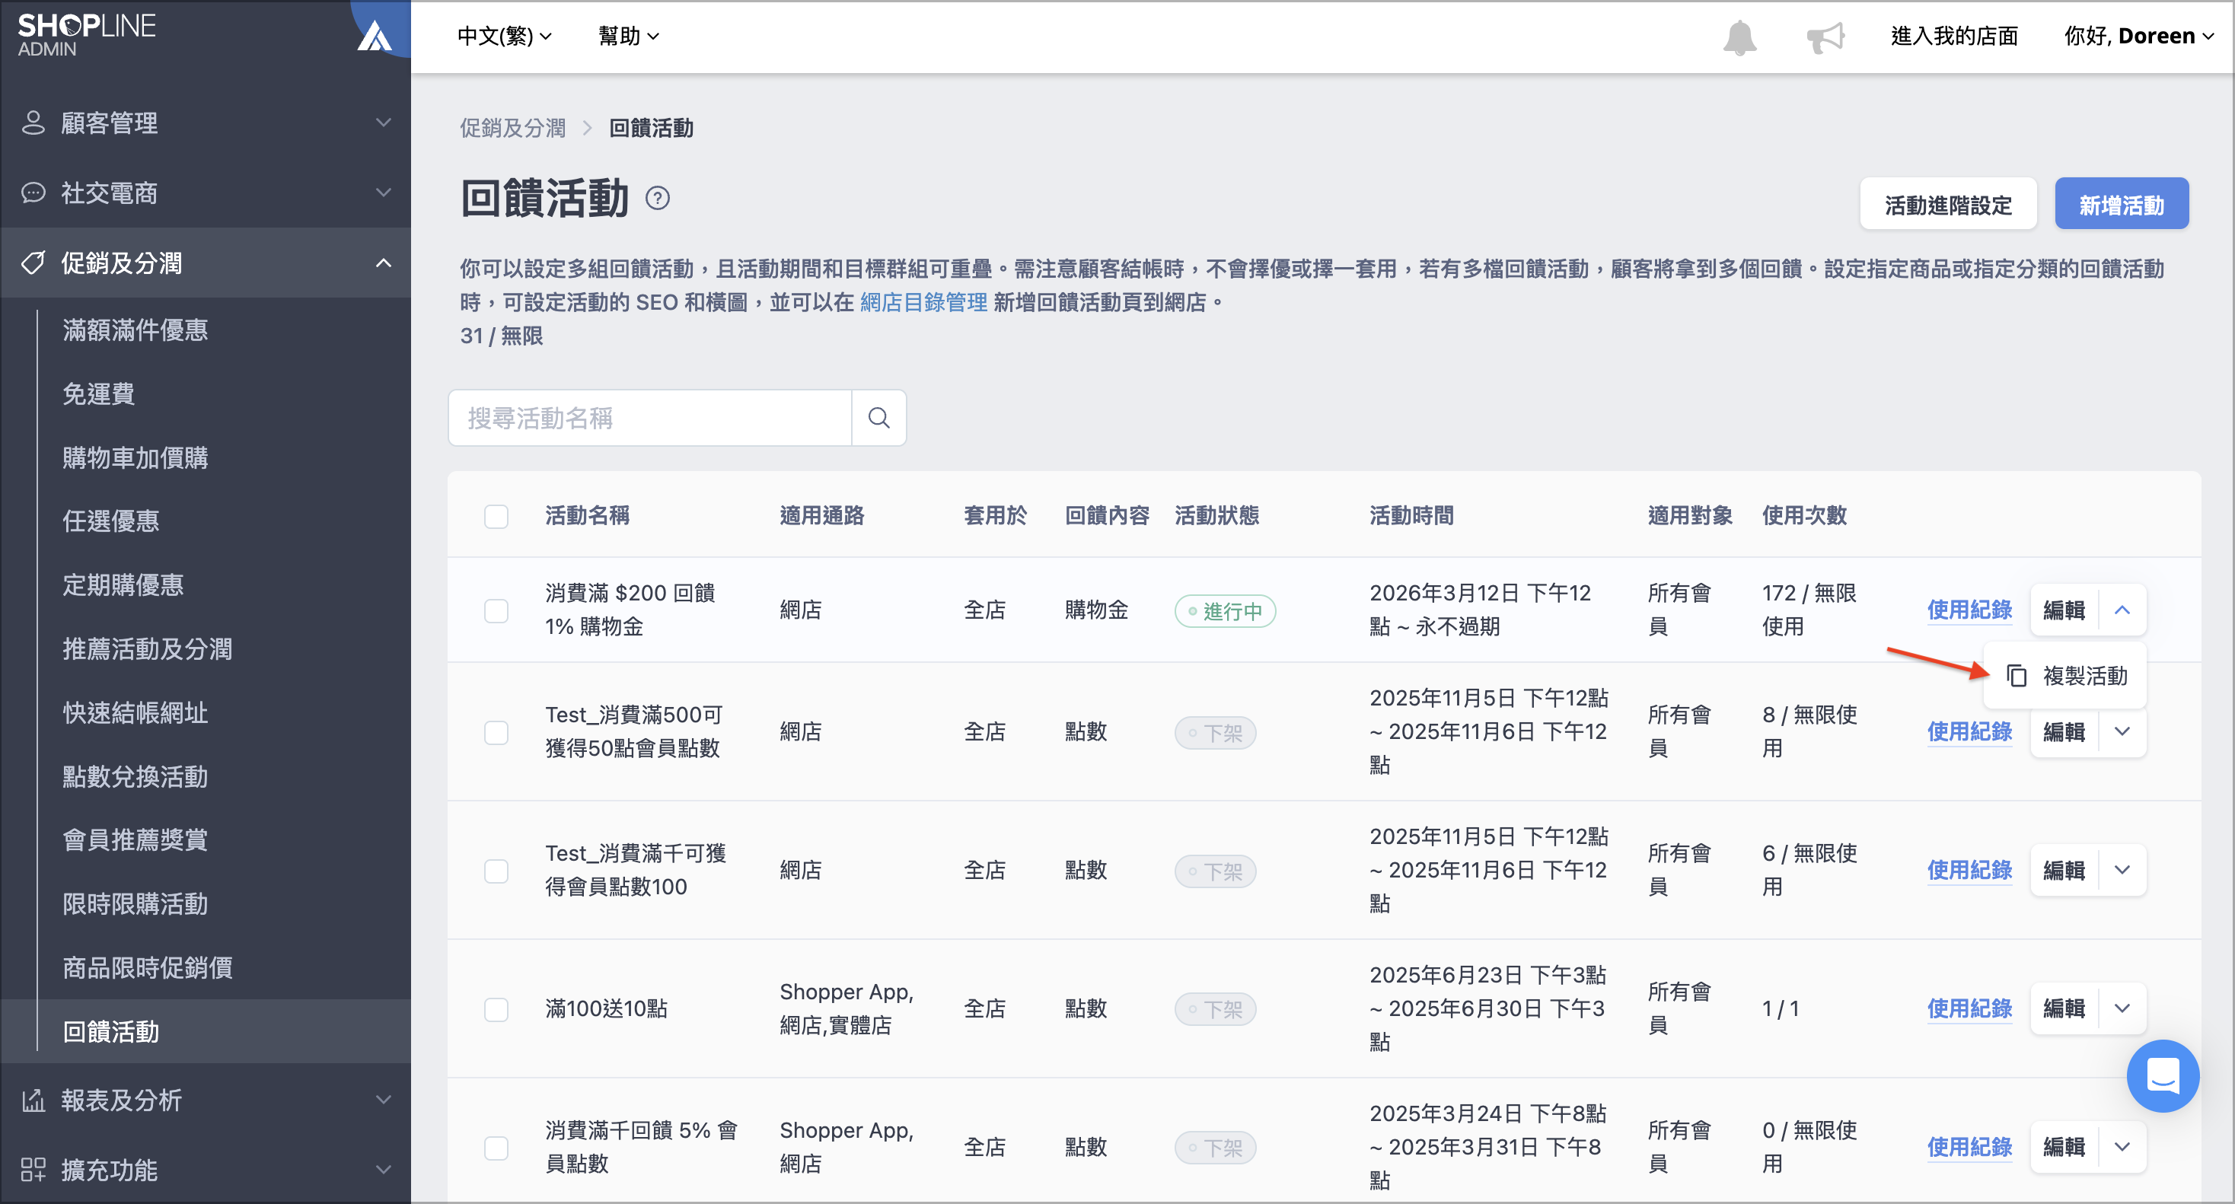The height and width of the screenshot is (1204, 2235).
Task: Check the row Test_消費滿千可獲得會員點數100
Action: (x=496, y=871)
